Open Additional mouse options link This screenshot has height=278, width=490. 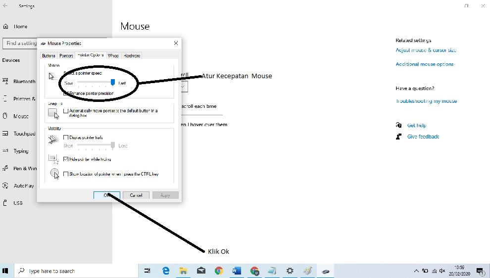[424, 64]
